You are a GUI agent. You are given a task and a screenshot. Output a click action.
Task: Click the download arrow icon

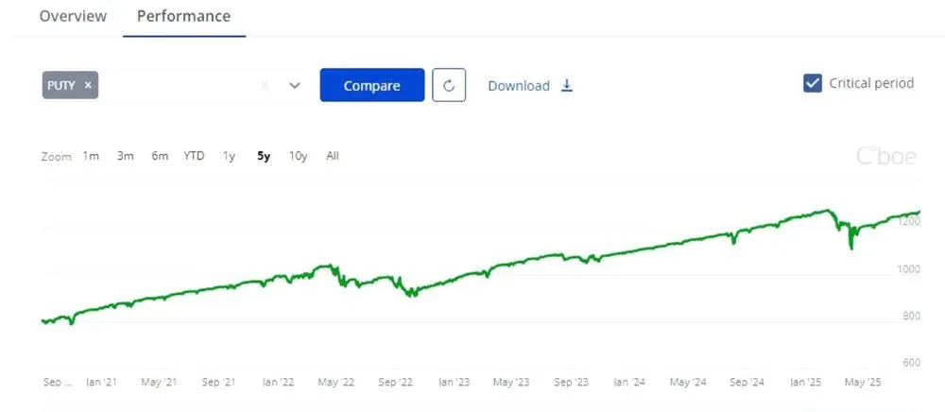point(567,85)
